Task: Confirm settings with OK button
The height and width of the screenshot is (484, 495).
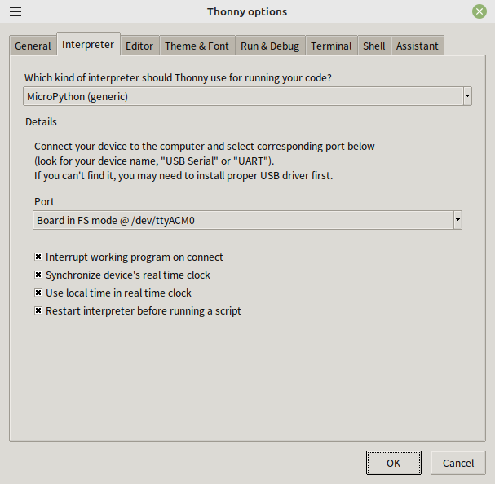Action: tap(394, 463)
